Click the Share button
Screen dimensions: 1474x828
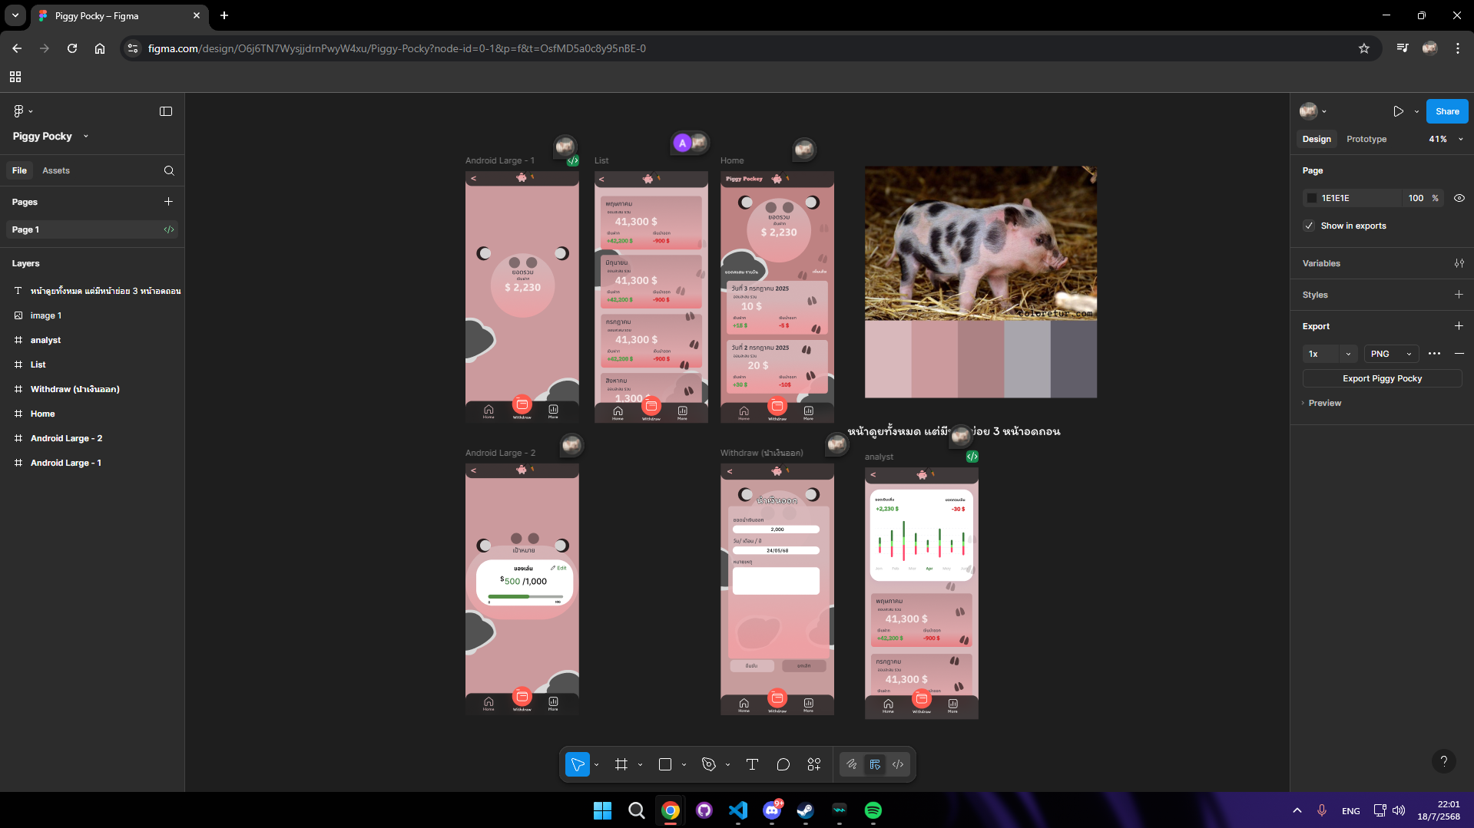(1447, 111)
